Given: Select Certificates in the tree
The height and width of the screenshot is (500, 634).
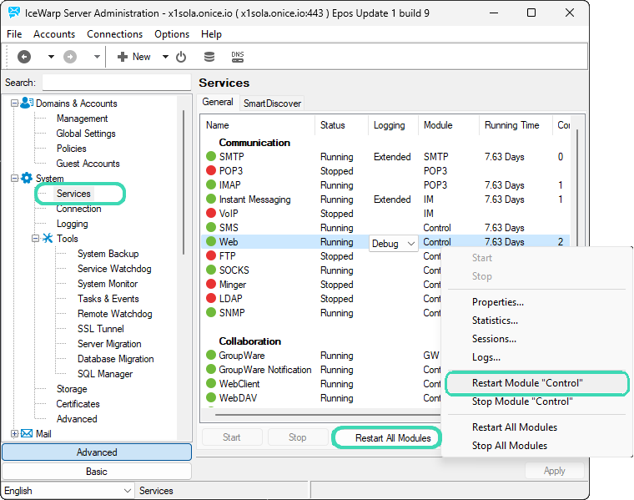Looking at the screenshot, I should [x=78, y=404].
